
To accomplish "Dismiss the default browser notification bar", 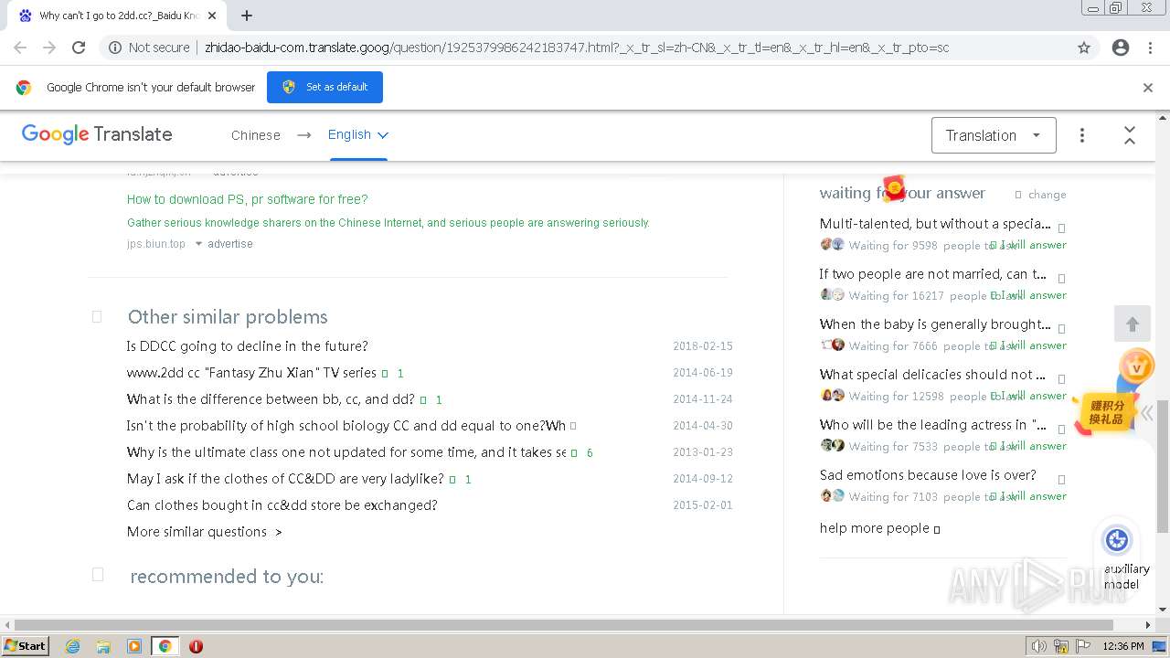I will 1148,88.
